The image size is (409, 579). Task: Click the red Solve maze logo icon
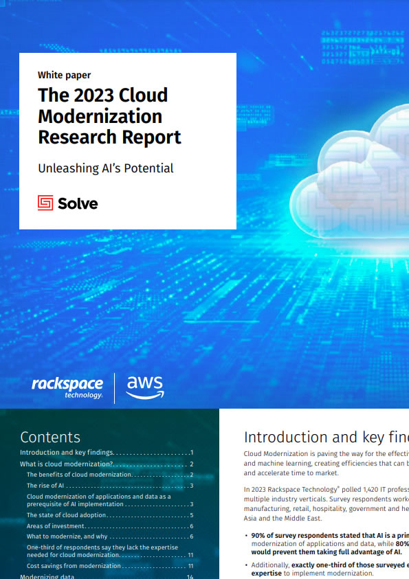click(45, 203)
